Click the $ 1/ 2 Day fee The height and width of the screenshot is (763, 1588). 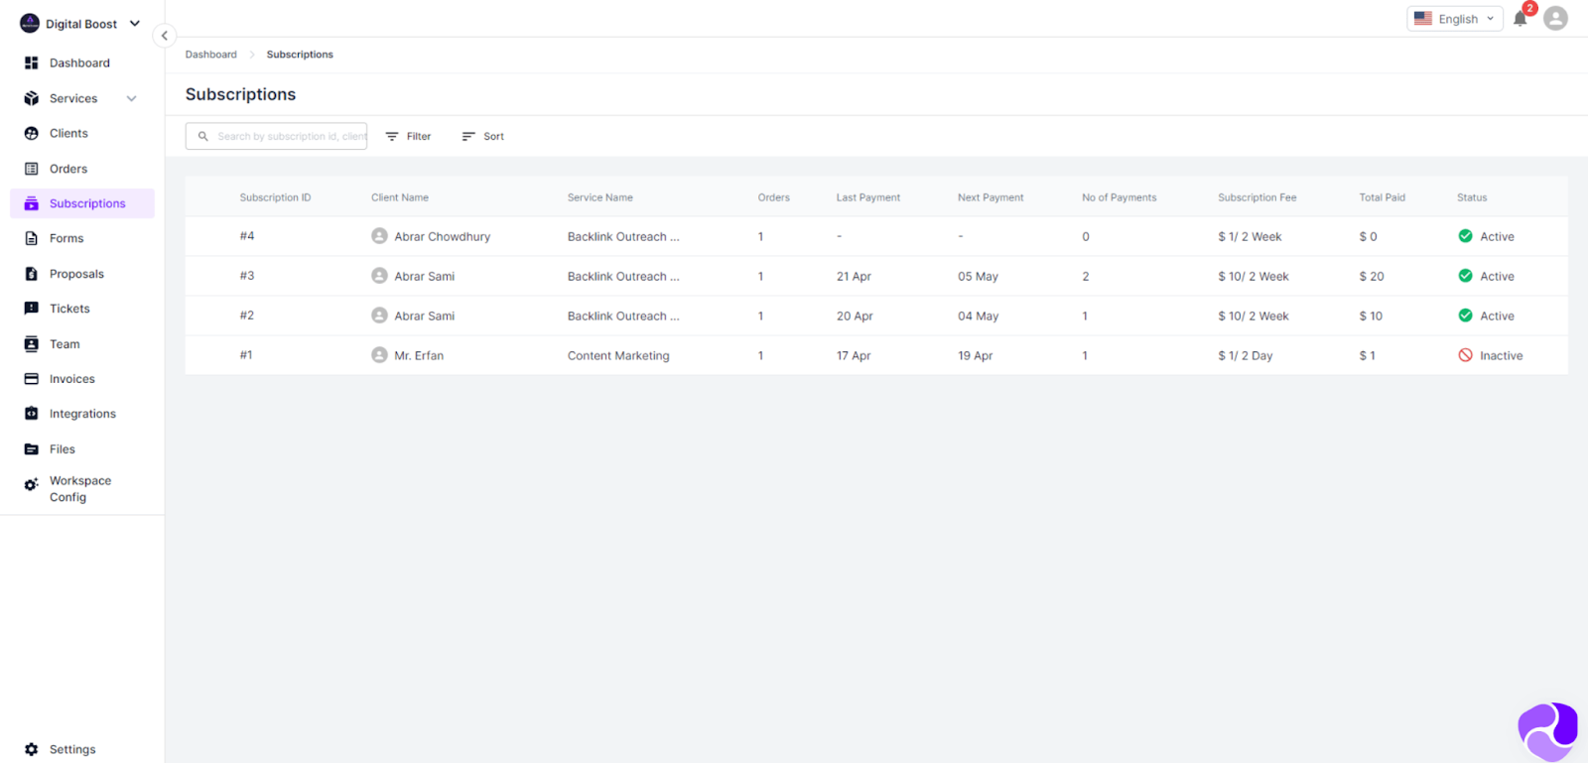pyautogui.click(x=1245, y=355)
